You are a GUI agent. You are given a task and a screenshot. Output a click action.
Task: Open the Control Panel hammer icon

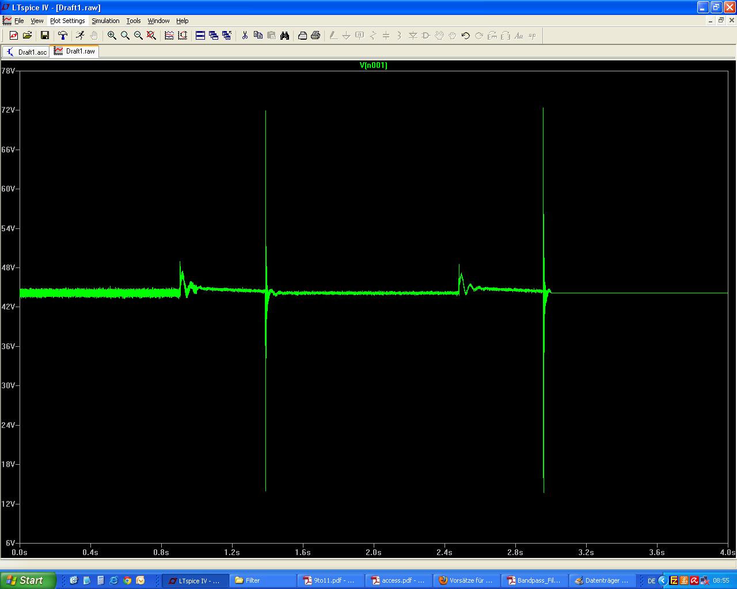63,36
